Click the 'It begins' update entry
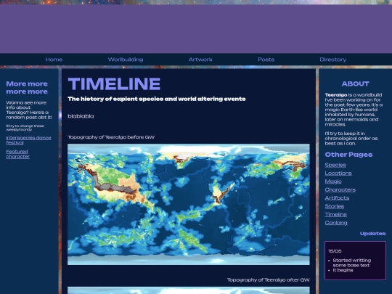 (343, 270)
